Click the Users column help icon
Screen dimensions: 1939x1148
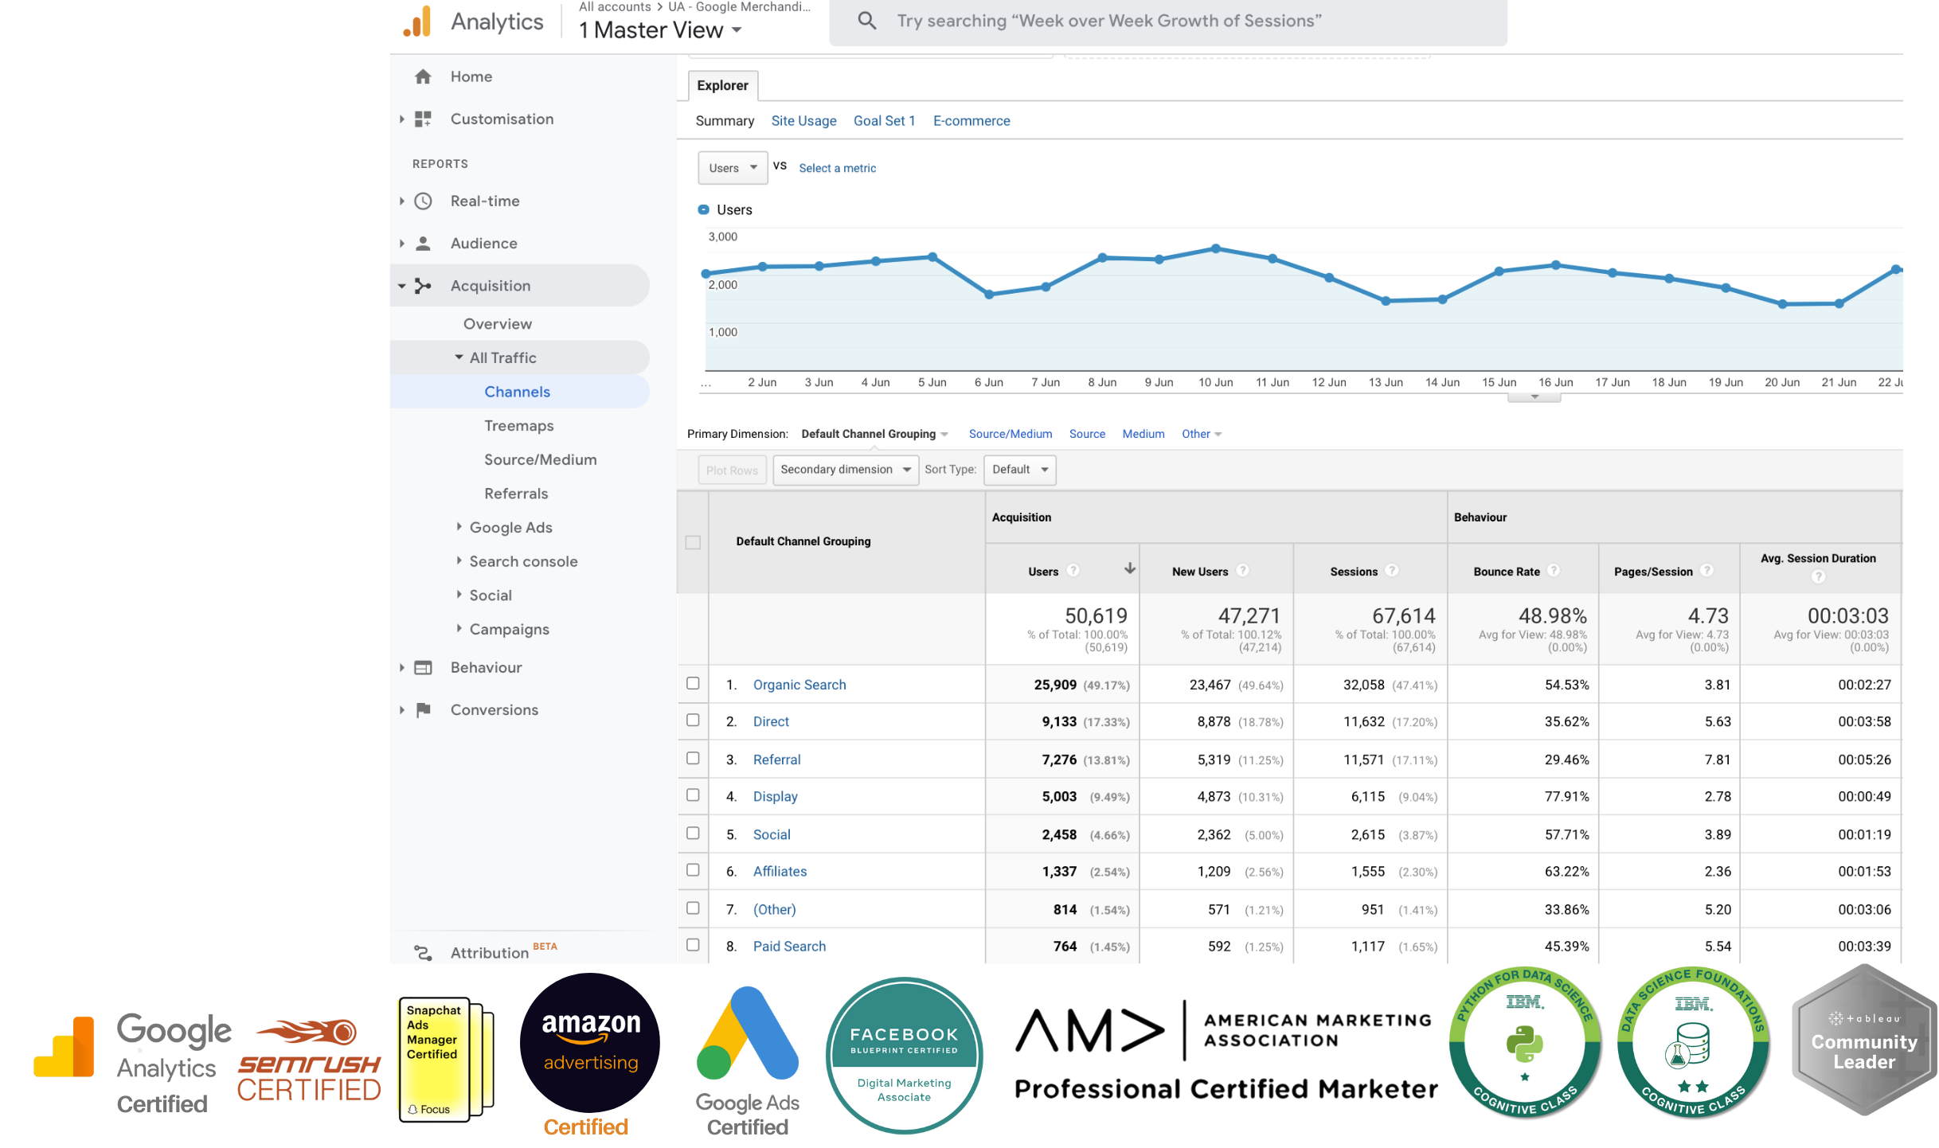(x=1073, y=571)
